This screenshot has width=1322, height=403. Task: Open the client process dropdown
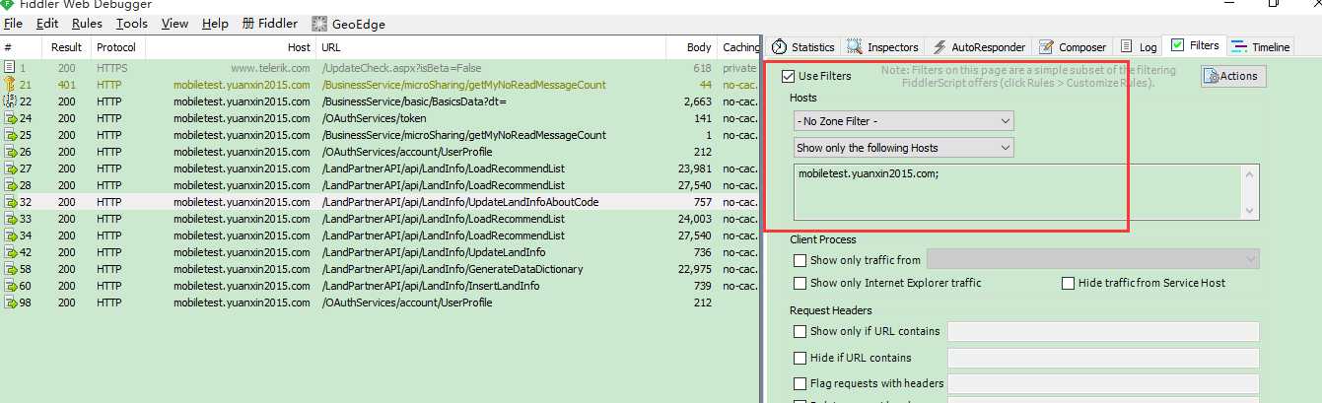(1093, 259)
